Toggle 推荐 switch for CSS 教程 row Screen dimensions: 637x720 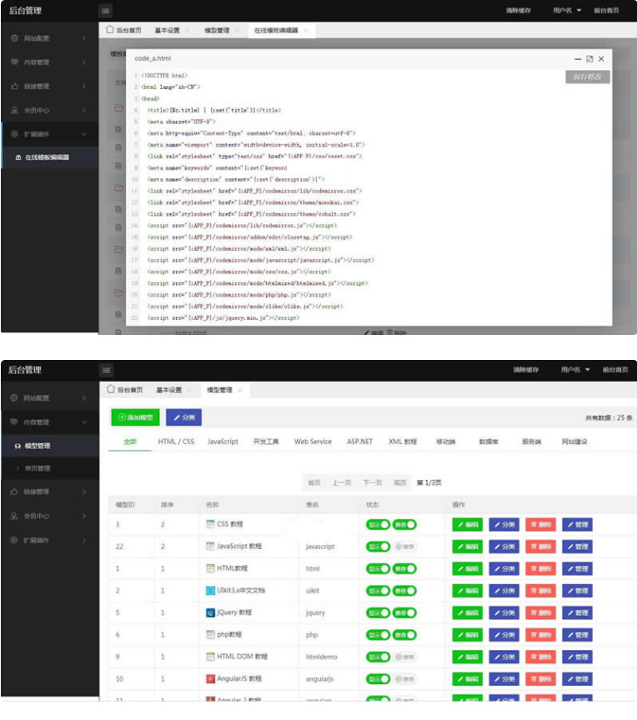click(x=404, y=524)
